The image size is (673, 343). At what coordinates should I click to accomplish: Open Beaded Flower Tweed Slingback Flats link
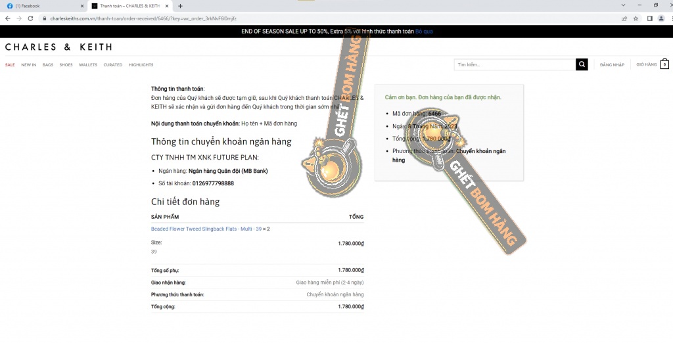point(206,229)
